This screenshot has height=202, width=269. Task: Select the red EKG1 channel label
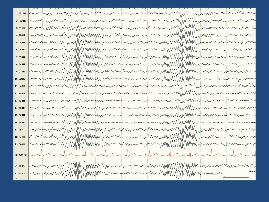click(x=23, y=155)
